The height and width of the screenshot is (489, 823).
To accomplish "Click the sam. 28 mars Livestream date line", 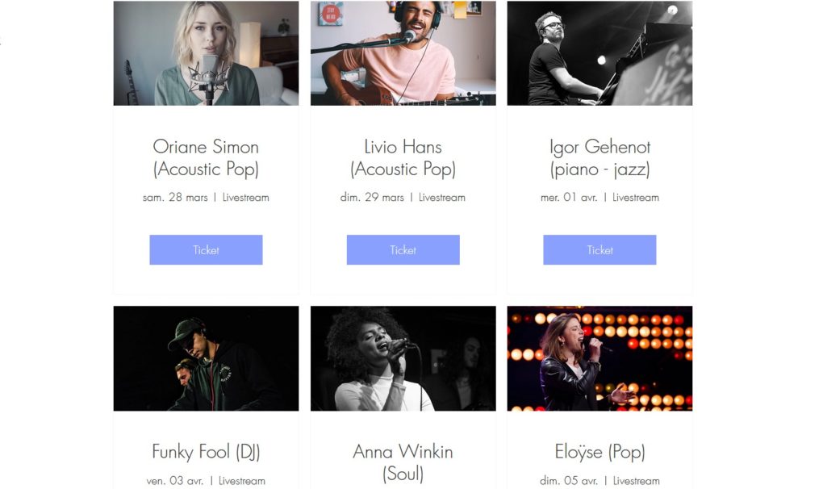I will (206, 197).
